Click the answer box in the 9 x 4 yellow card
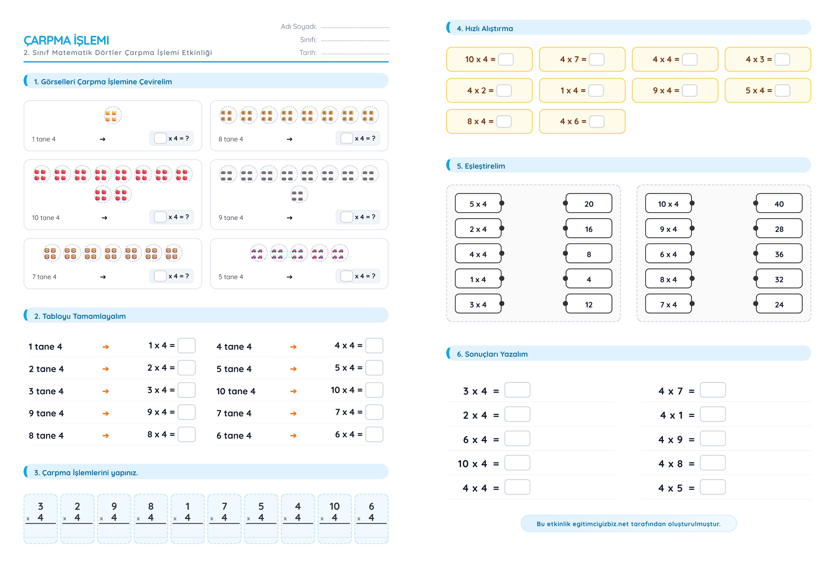The width and height of the screenshot is (835, 564). pos(689,91)
